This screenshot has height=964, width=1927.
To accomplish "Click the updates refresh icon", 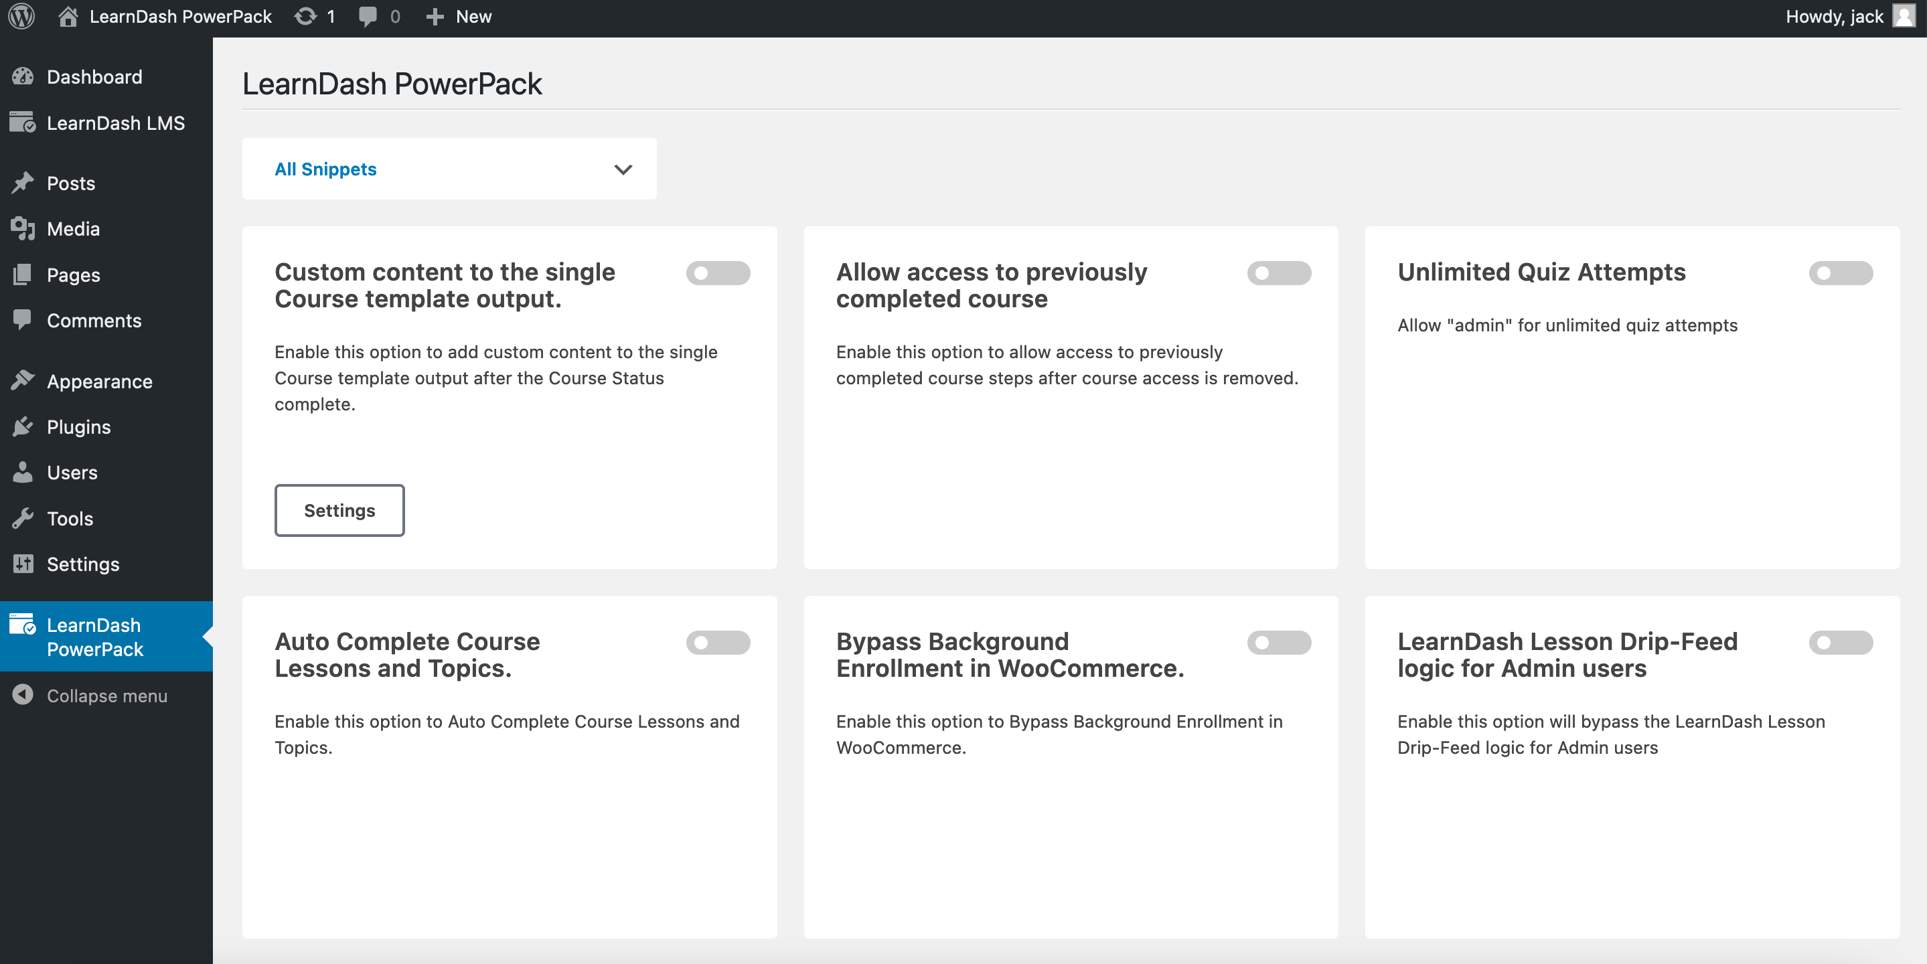I will tap(305, 17).
